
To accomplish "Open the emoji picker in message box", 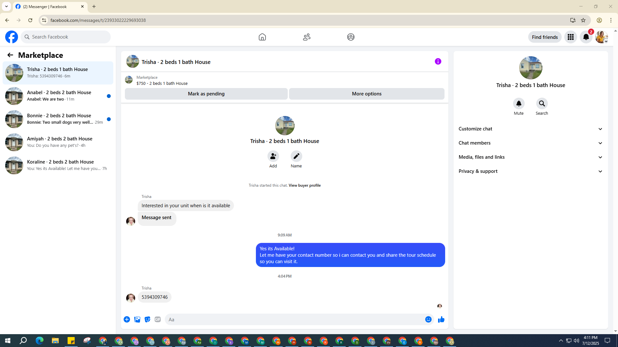I will tap(428, 319).
